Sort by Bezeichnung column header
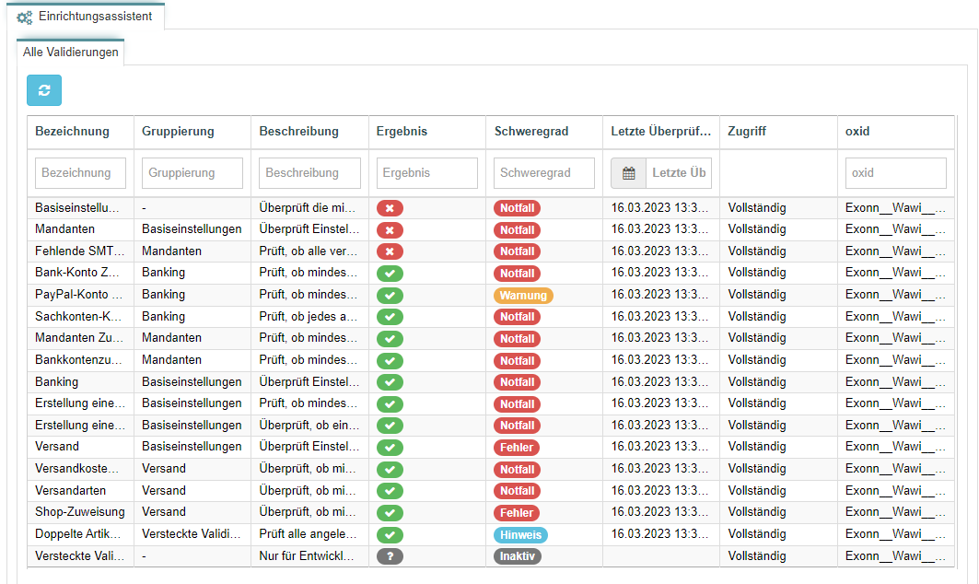The image size is (979, 584). pyautogui.click(x=72, y=132)
